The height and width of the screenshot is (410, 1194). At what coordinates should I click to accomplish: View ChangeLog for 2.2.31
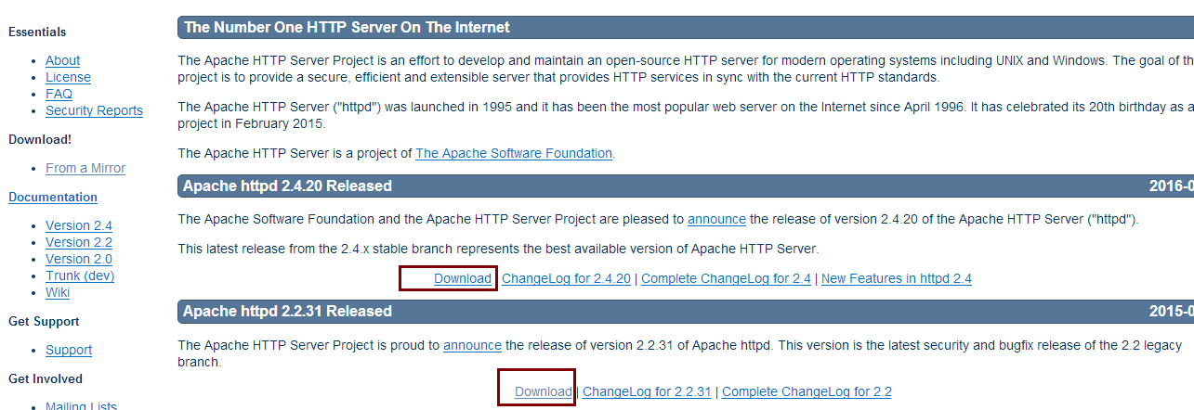point(647,391)
